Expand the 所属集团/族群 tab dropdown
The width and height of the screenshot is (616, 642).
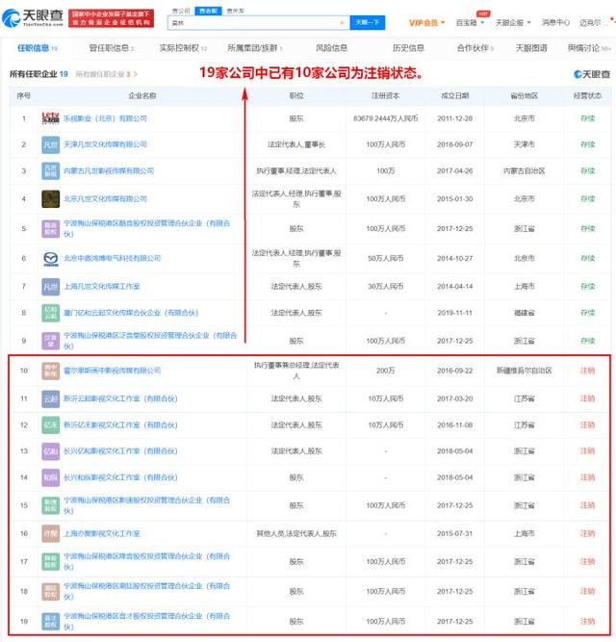click(253, 47)
